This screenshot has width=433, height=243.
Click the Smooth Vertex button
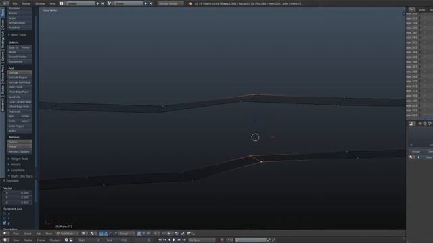pyautogui.click(x=20, y=57)
